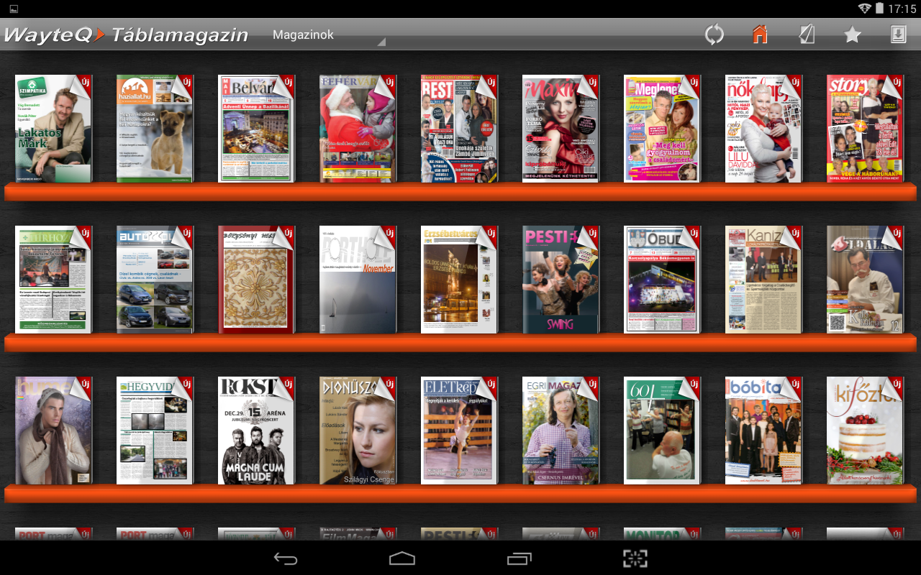Screen dimensions: 921x575
Task: Open magazine cover with chef Kulcsár
Action: click(x=865, y=280)
